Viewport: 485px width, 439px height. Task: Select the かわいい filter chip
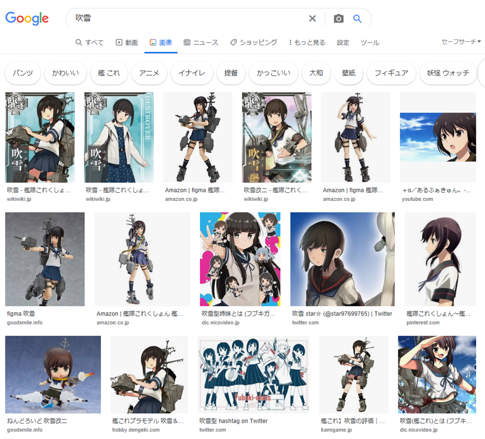(x=65, y=73)
